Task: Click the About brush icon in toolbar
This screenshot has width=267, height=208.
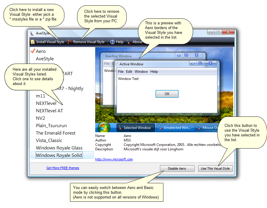Action: [129, 42]
